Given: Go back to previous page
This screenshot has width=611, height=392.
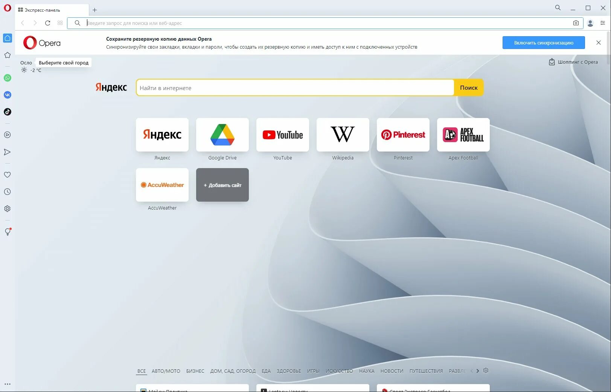Looking at the screenshot, I should click(23, 23).
